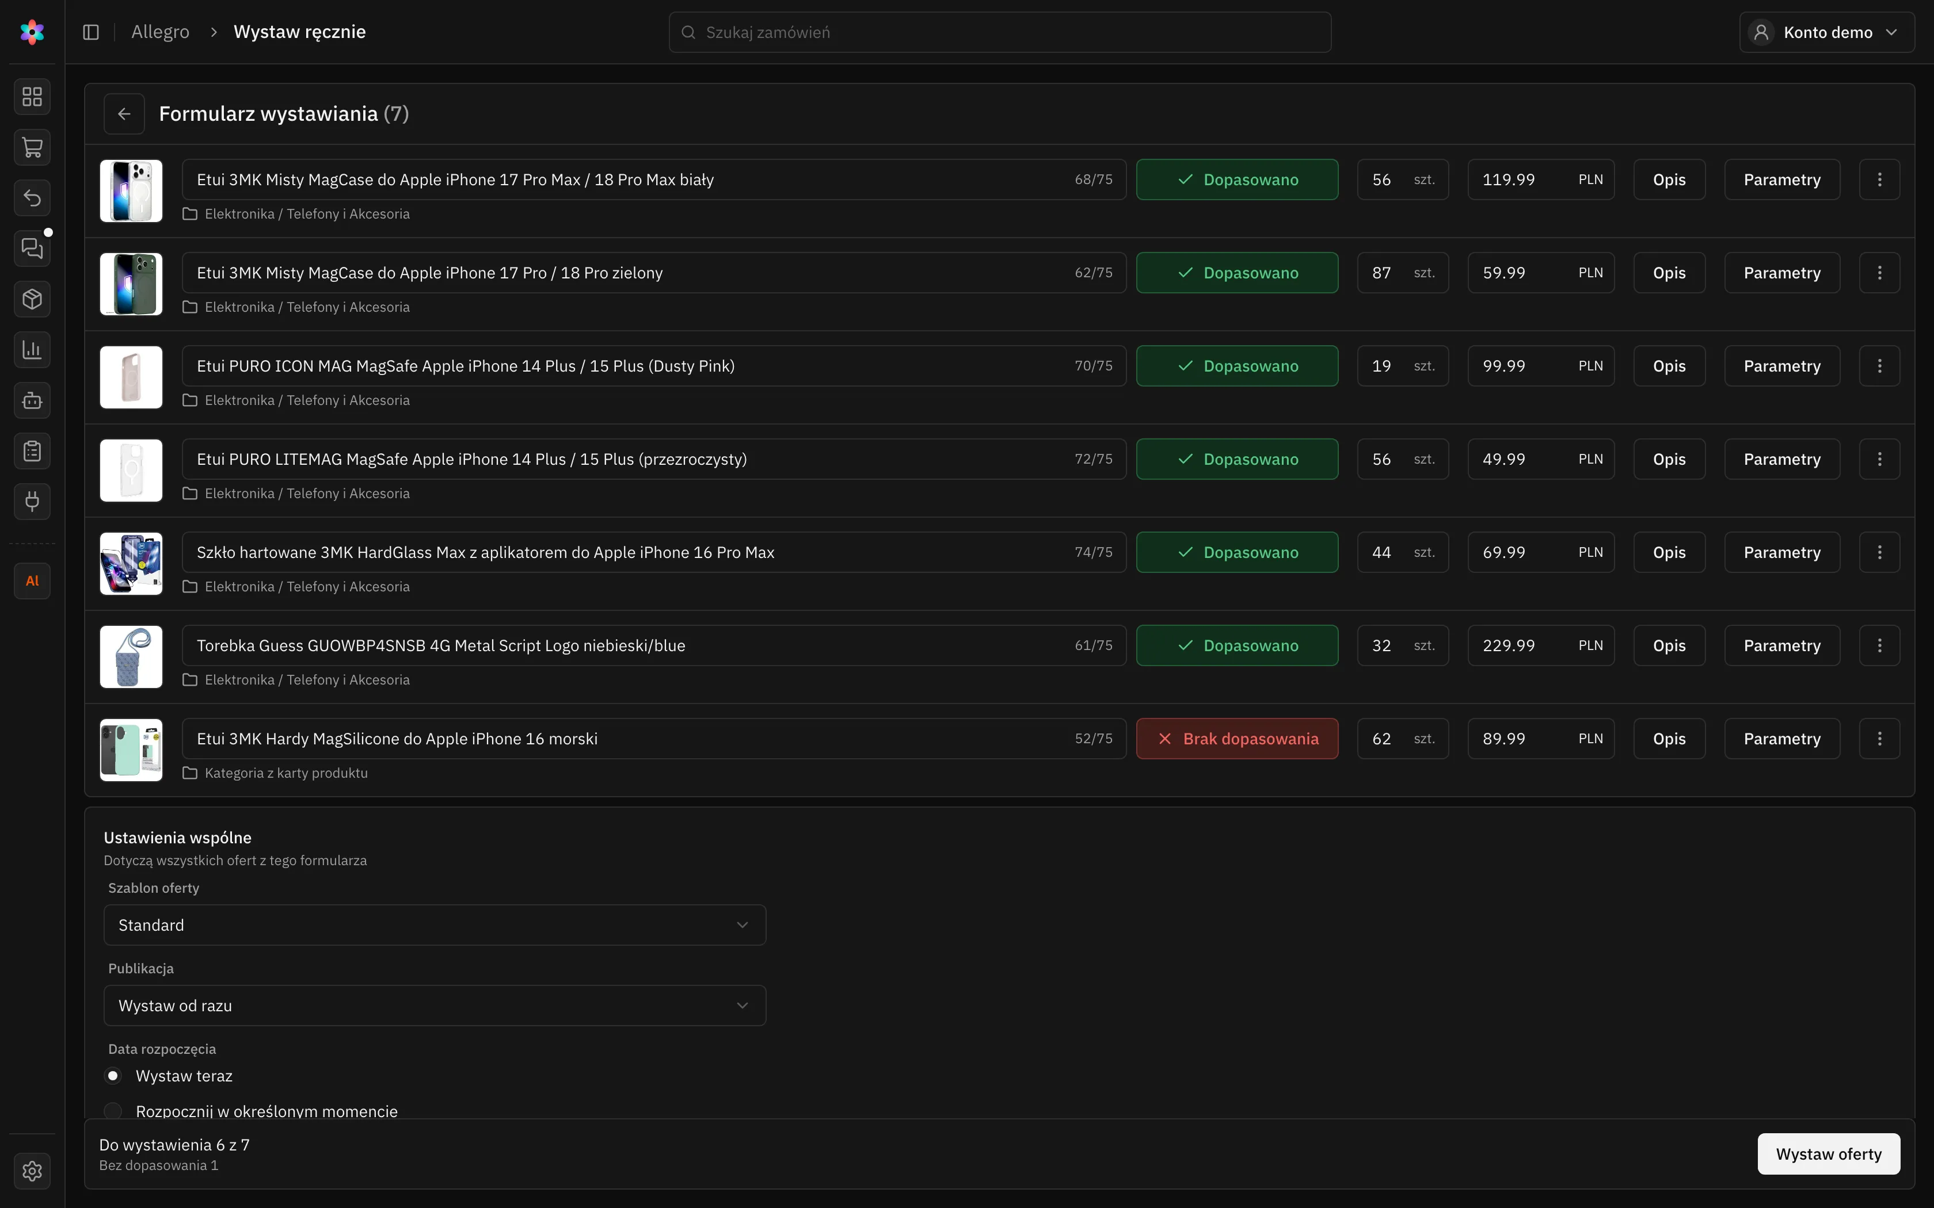The height and width of the screenshot is (1208, 1934).
Task: Click the Wystaw oferty button
Action: (1829, 1154)
